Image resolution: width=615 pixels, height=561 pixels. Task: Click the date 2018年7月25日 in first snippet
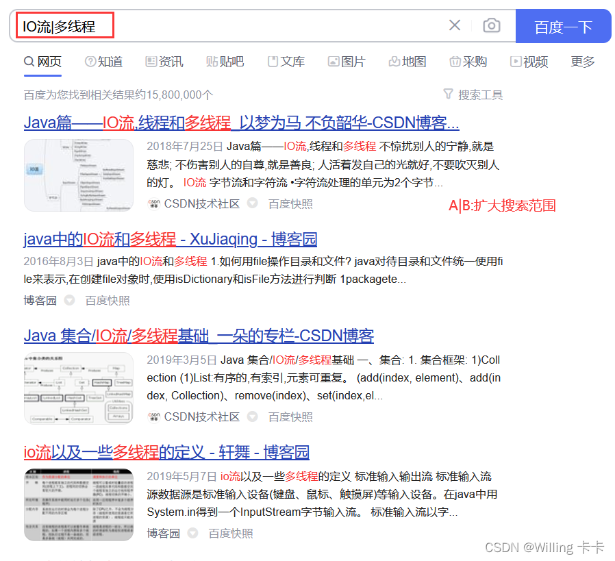(185, 147)
